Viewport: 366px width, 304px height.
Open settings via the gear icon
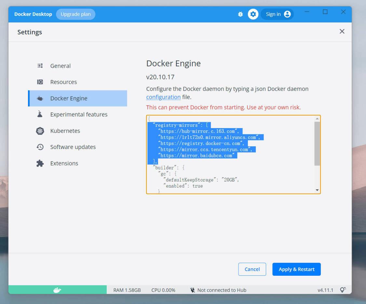253,14
